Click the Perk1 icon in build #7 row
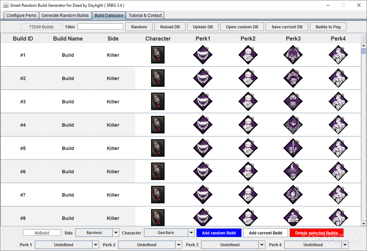Screen dimensions: 367x251 click(x=203, y=195)
